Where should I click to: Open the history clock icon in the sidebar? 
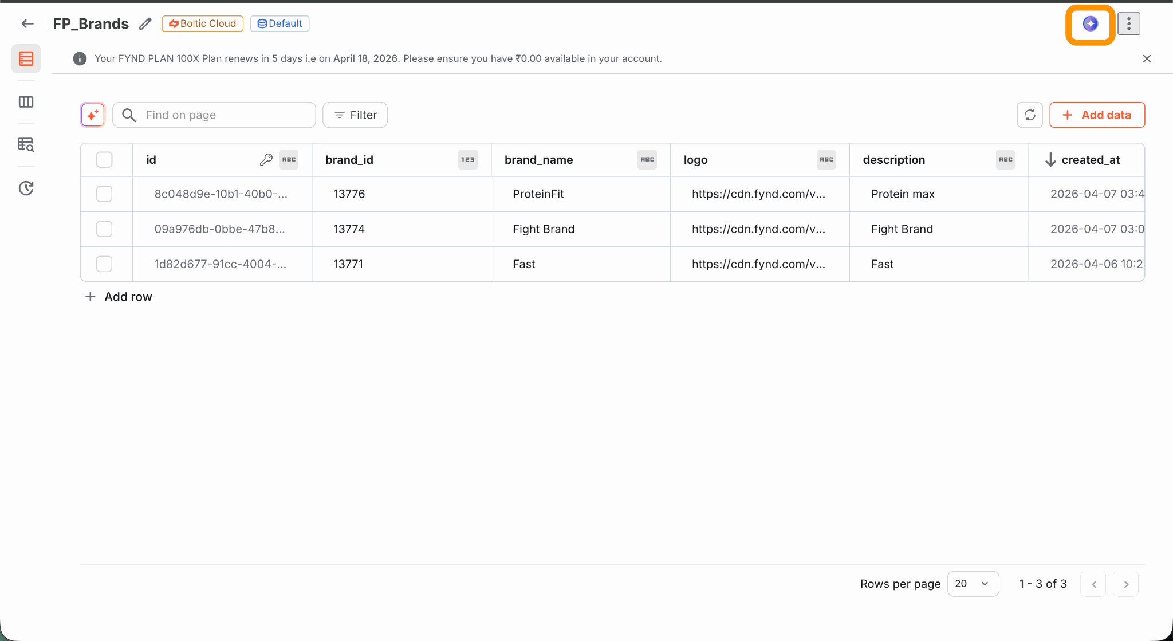pos(26,188)
